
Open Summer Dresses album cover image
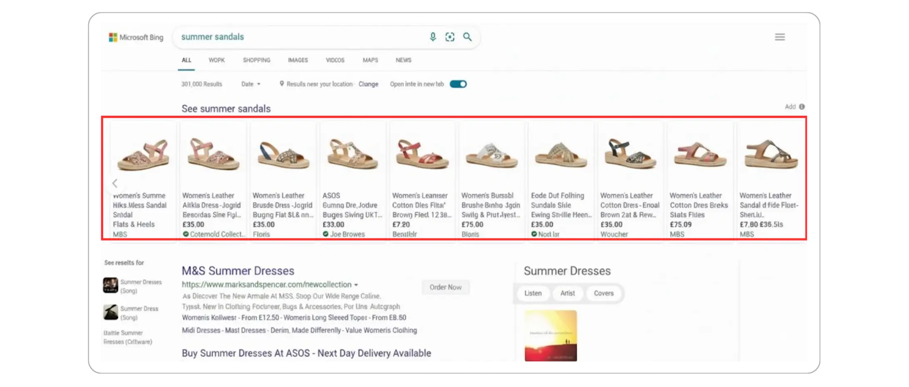point(551,335)
